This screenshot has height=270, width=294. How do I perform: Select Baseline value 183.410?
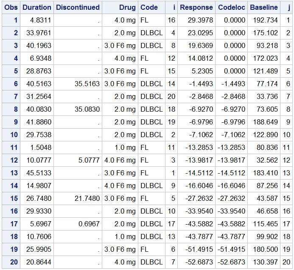click(x=265, y=173)
